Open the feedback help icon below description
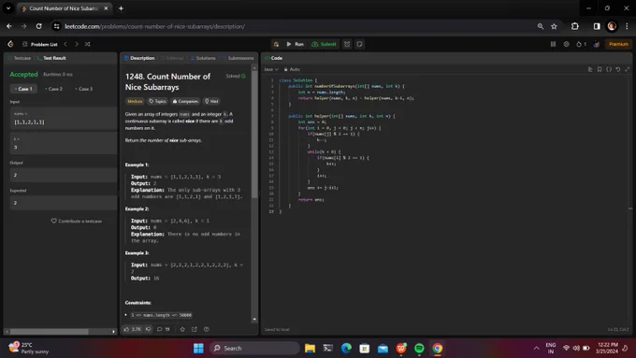 [207, 329]
